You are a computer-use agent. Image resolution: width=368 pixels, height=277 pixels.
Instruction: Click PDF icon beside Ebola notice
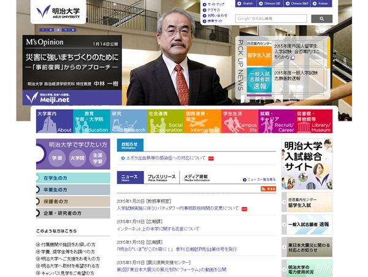coord(211,159)
